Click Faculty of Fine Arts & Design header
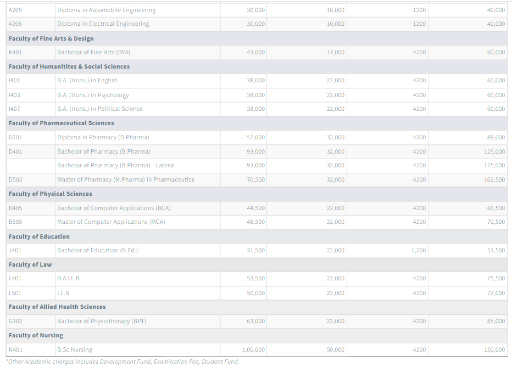 (x=51, y=38)
